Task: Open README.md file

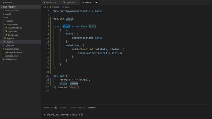Action: pos(11,59)
